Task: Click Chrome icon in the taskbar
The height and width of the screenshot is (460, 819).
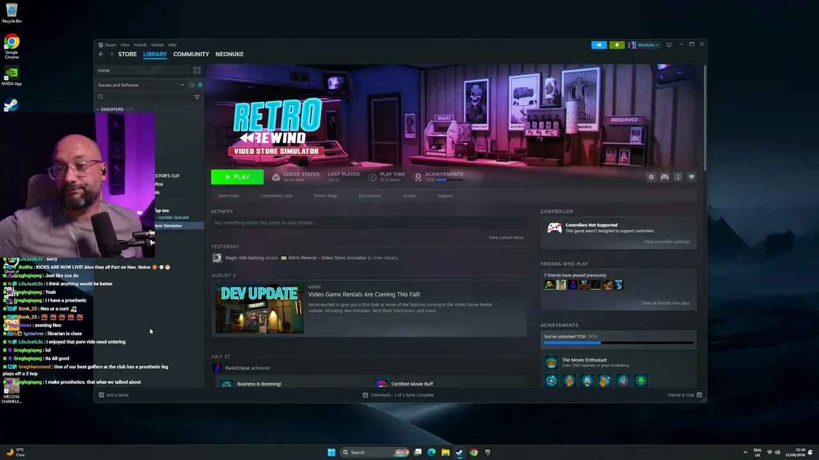Action: pyautogui.click(x=473, y=452)
